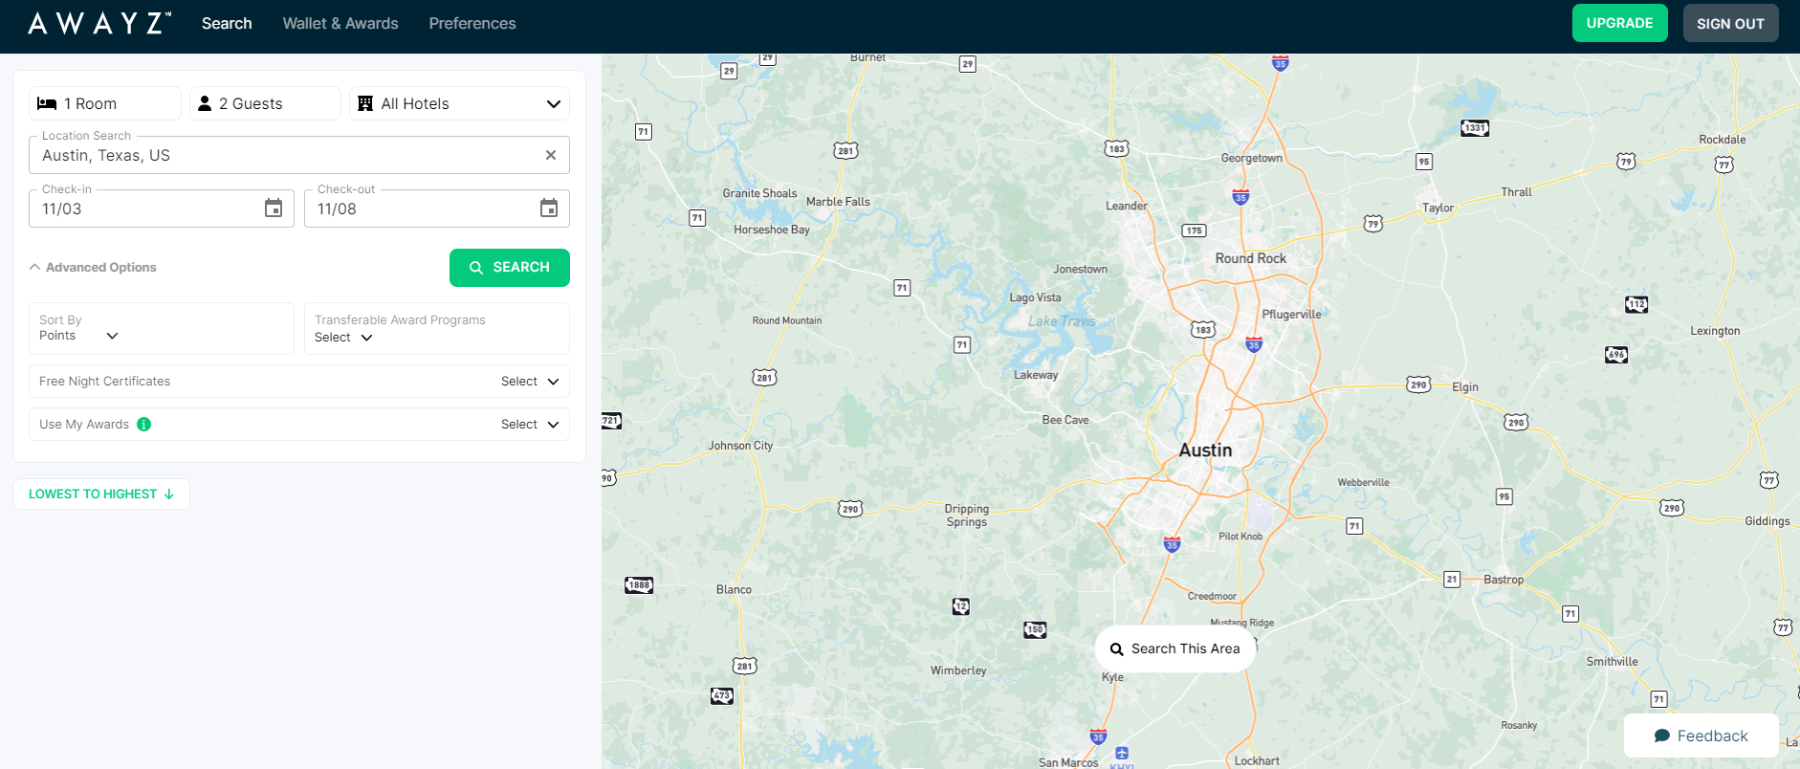This screenshot has height=769, width=1800.
Task: Open the Preferences menu item
Action: pyautogui.click(x=472, y=23)
